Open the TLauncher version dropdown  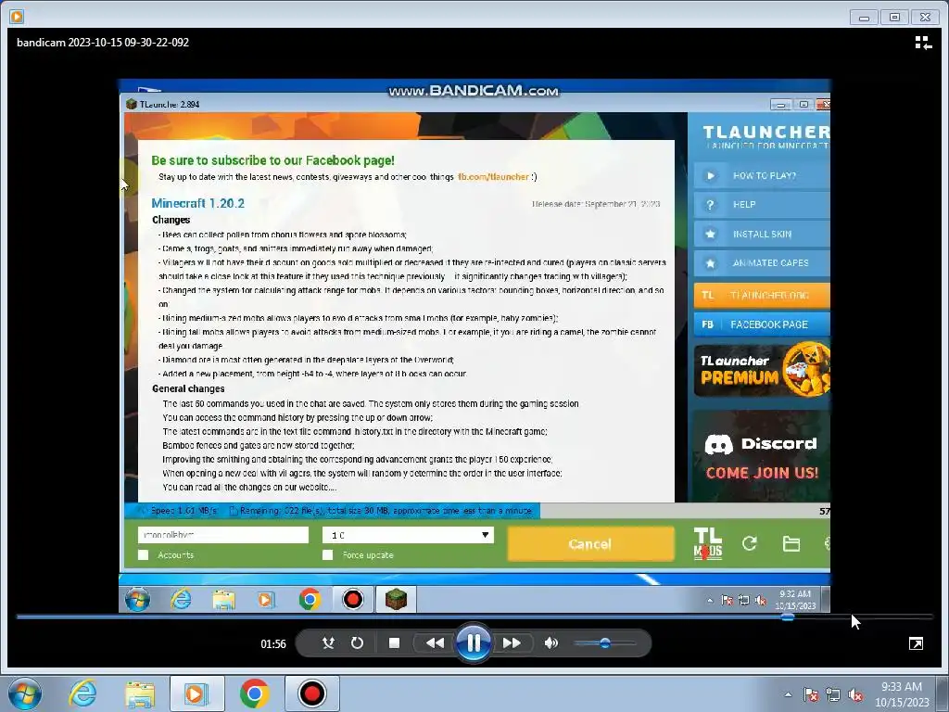tap(409, 535)
